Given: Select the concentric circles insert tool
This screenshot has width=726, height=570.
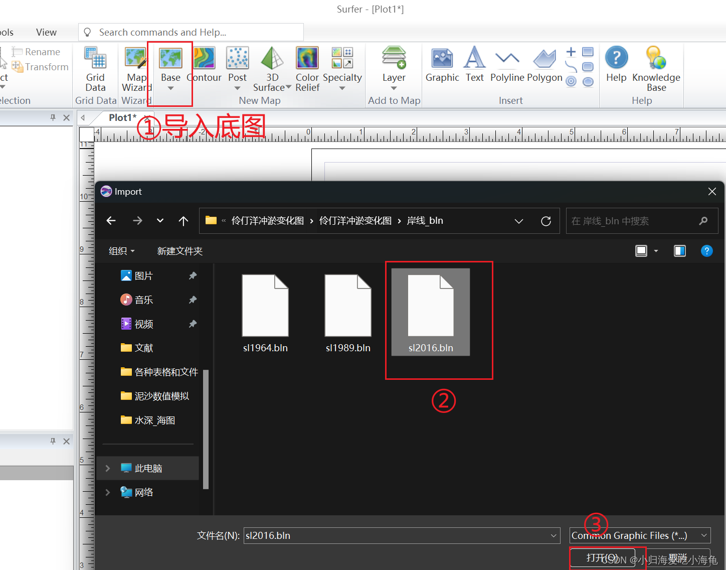Looking at the screenshot, I should pyautogui.click(x=571, y=81).
